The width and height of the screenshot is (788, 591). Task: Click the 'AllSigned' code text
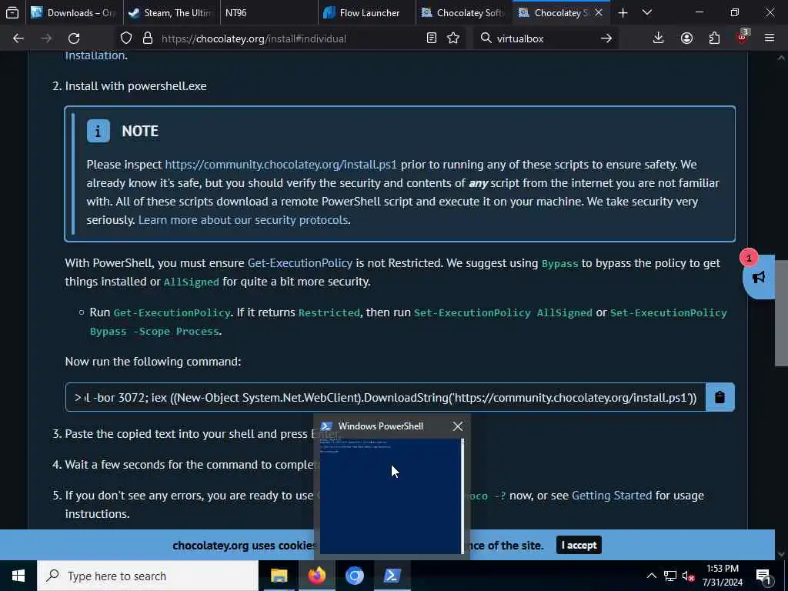click(192, 282)
